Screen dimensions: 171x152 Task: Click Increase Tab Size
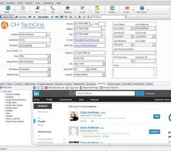coord(109,88)
